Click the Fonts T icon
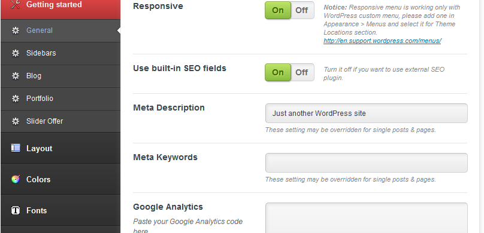Viewport: 484px width, 233px height. [x=16, y=210]
